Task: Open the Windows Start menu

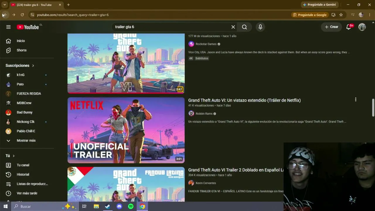Action: pos(6,206)
